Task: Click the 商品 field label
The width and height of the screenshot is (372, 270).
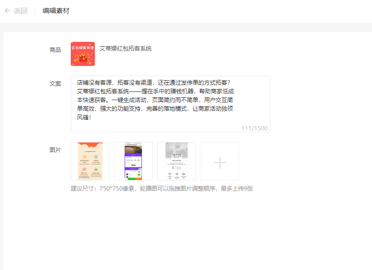Action: pyautogui.click(x=55, y=50)
